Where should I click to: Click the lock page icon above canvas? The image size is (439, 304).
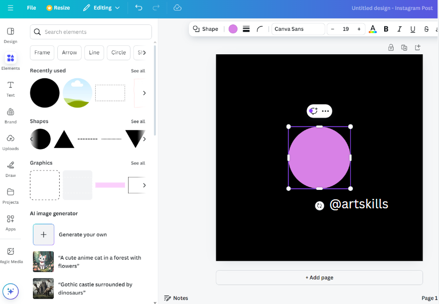coord(391,47)
